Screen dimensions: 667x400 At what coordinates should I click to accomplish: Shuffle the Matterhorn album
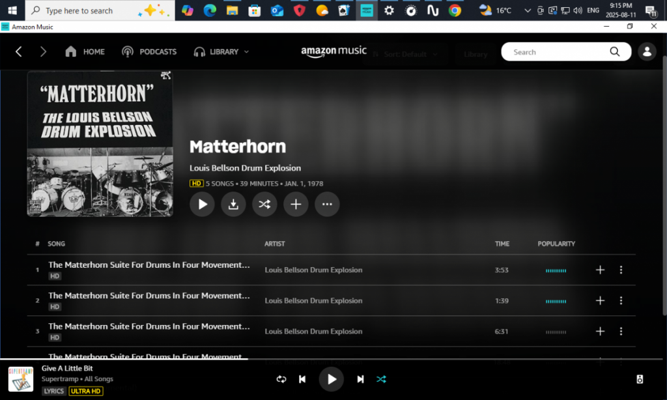coord(264,205)
